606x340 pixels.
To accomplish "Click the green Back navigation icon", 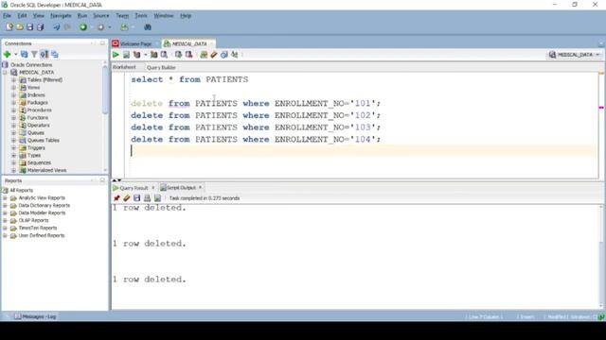I will (83, 27).
